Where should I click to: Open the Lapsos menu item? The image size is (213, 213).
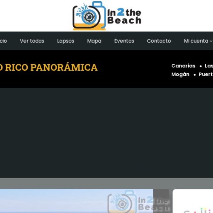tap(66, 41)
